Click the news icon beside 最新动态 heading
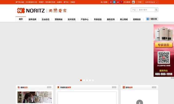Viewport: 174px width, 104px height. (19, 87)
